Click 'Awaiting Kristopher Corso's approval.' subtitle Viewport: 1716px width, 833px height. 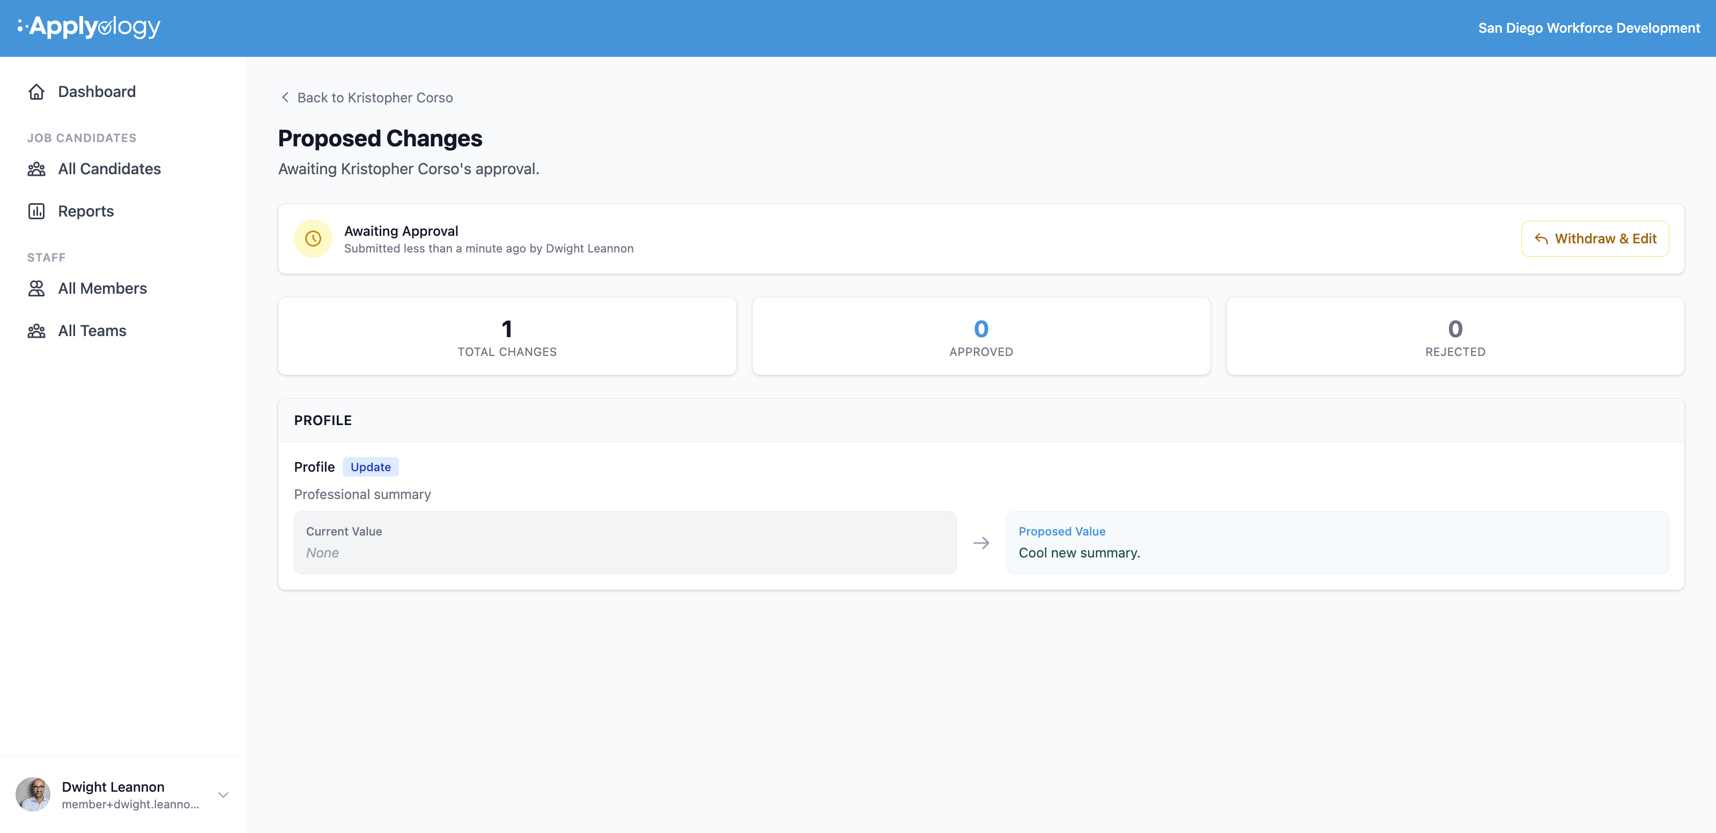click(408, 169)
